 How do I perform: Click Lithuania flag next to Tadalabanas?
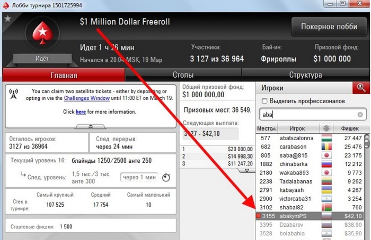click(x=326, y=181)
